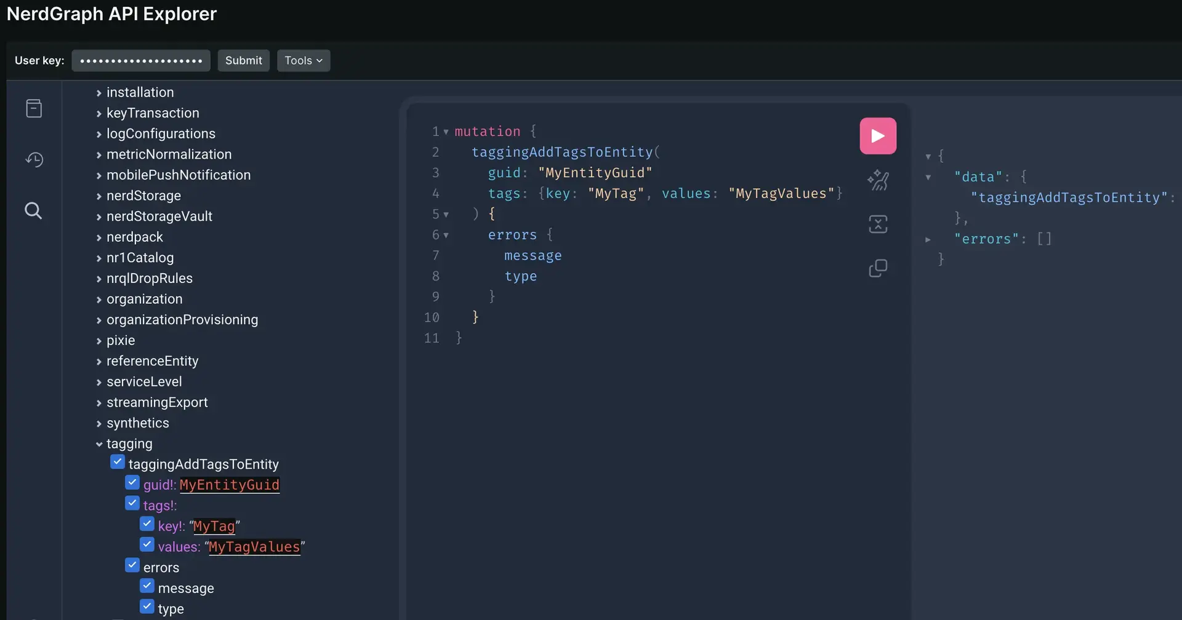This screenshot has height=620, width=1182.
Task: Select organizationProvisioning in the explorer list
Action: (182, 320)
